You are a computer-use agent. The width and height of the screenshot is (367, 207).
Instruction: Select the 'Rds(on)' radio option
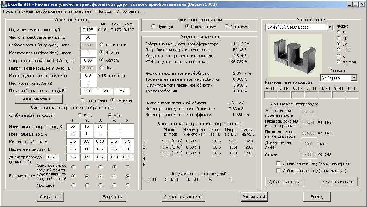click(101, 60)
